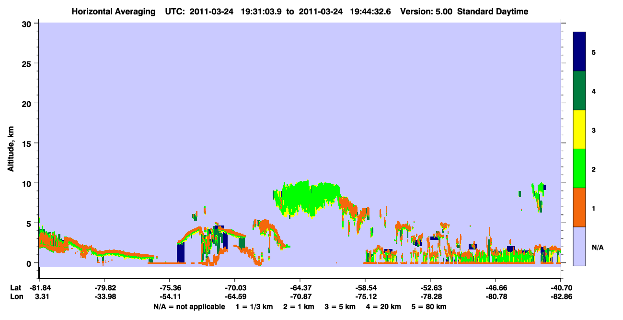Click the y-axis tick label 10

pos(28,183)
